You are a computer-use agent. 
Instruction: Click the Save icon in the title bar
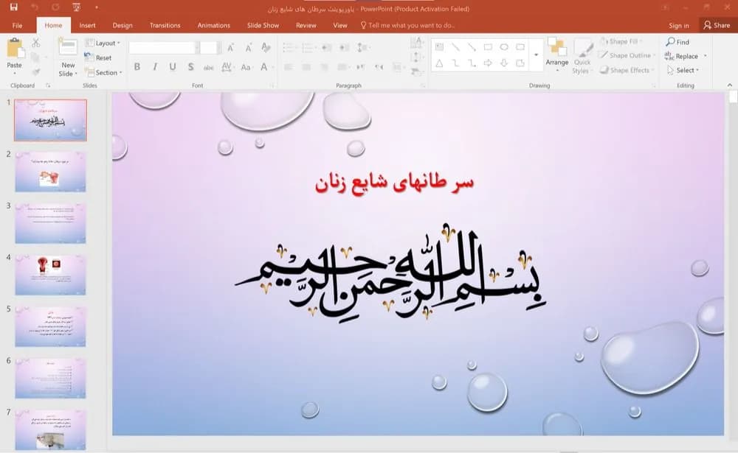[x=13, y=7]
